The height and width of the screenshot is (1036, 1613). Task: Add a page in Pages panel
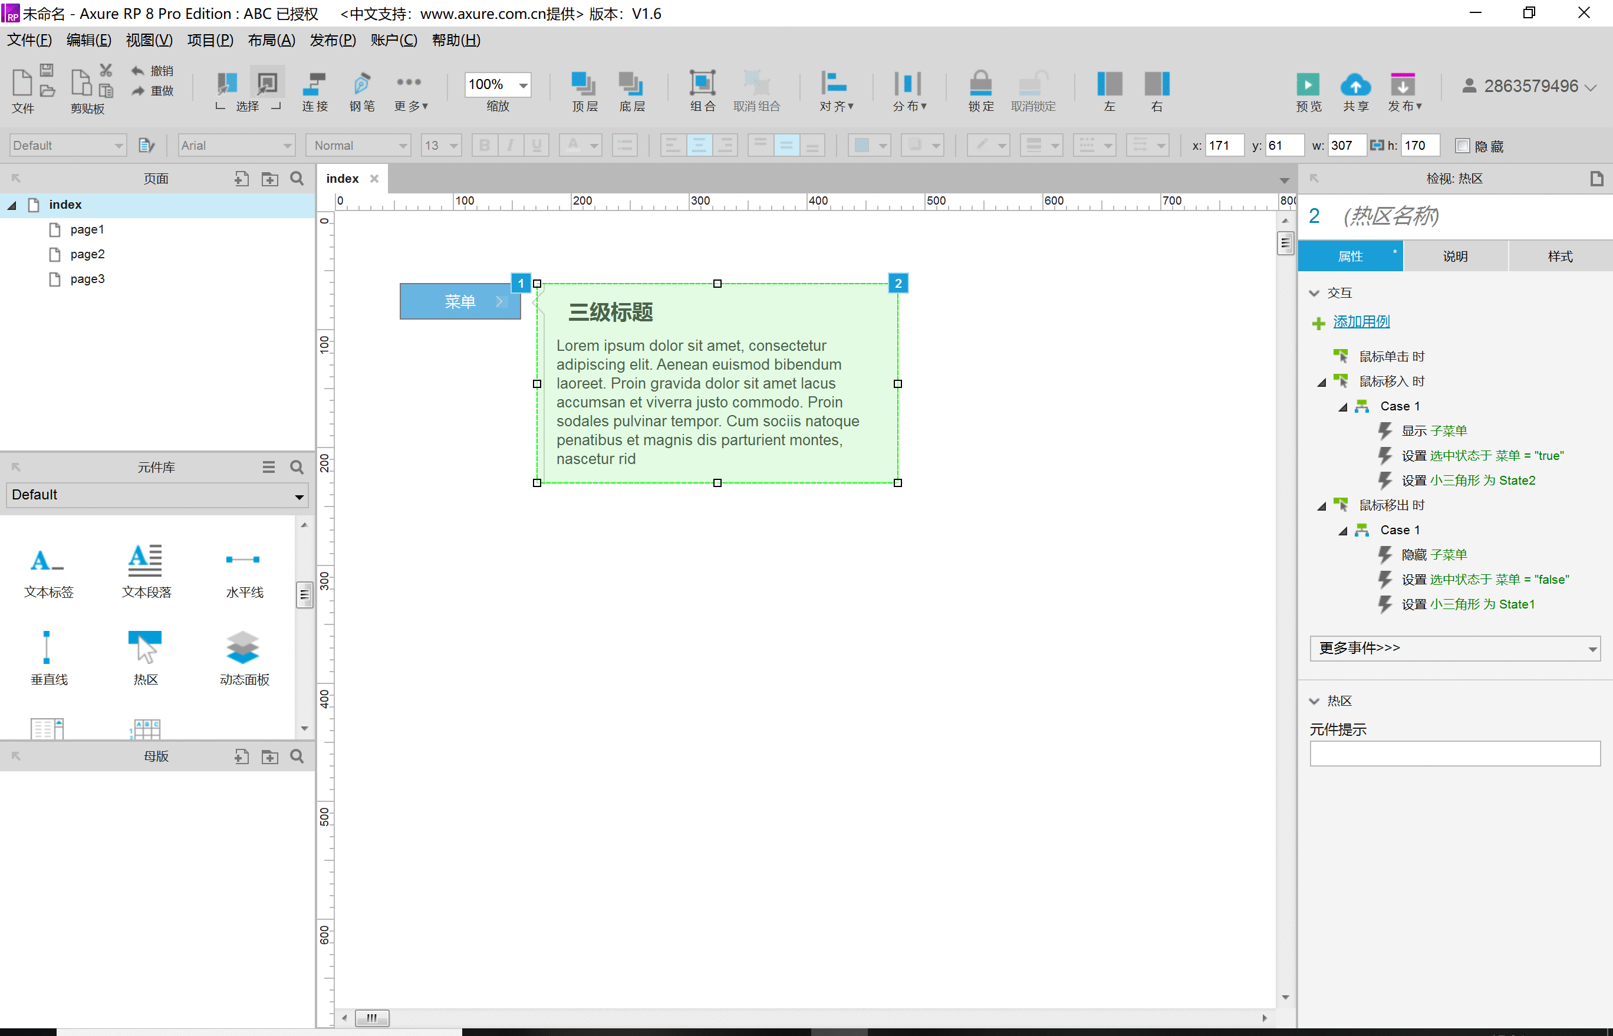click(x=241, y=178)
